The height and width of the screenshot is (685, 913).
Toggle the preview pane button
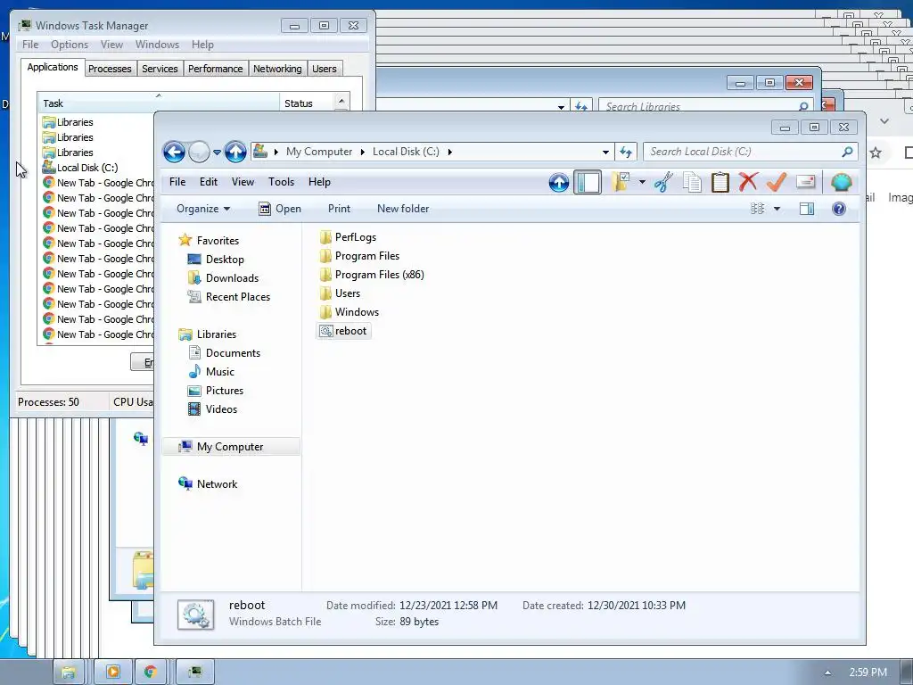click(x=807, y=209)
